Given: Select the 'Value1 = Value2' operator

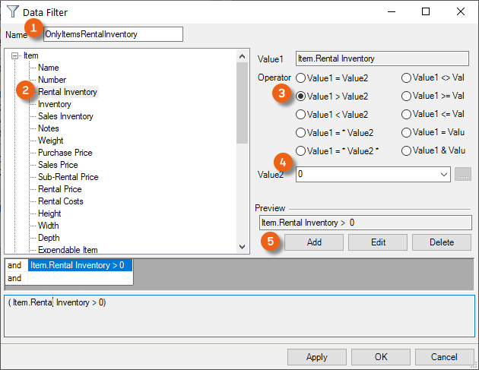Looking at the screenshot, I should tap(301, 77).
